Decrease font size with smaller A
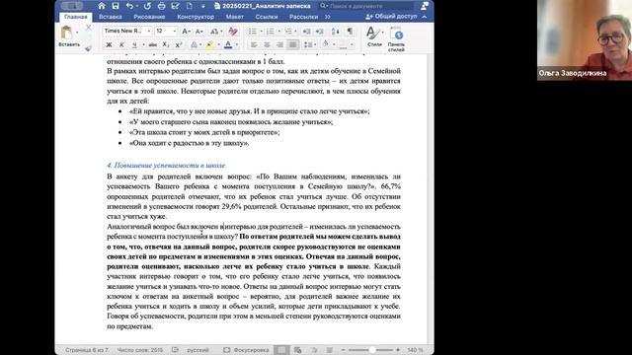The width and height of the screenshot is (632, 355). 199,31
